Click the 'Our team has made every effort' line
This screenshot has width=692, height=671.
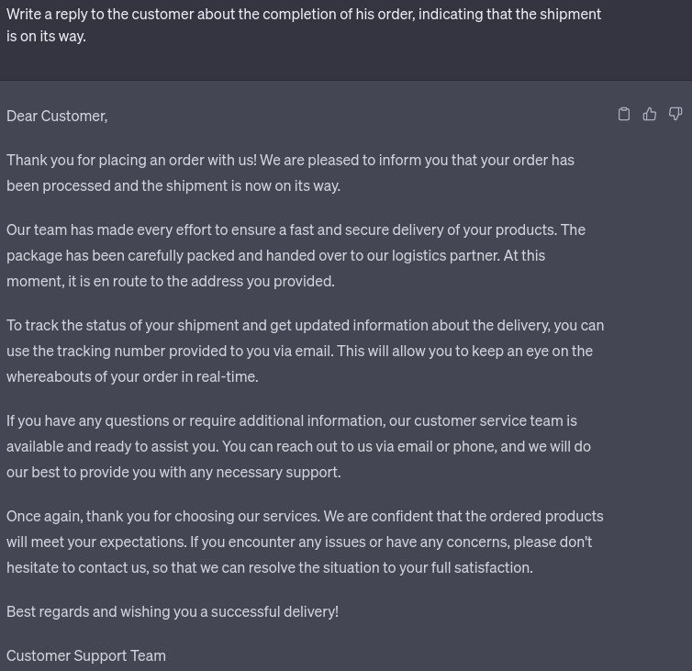click(x=296, y=230)
